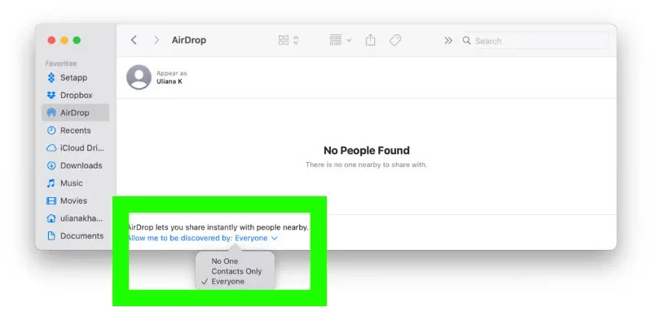Click the AirDrop window title
Screen dimensions: 652x316
point(189,41)
